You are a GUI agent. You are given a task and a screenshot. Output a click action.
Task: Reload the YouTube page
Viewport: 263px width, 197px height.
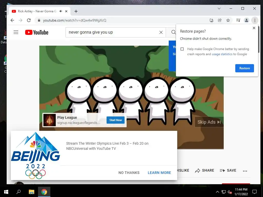29,20
